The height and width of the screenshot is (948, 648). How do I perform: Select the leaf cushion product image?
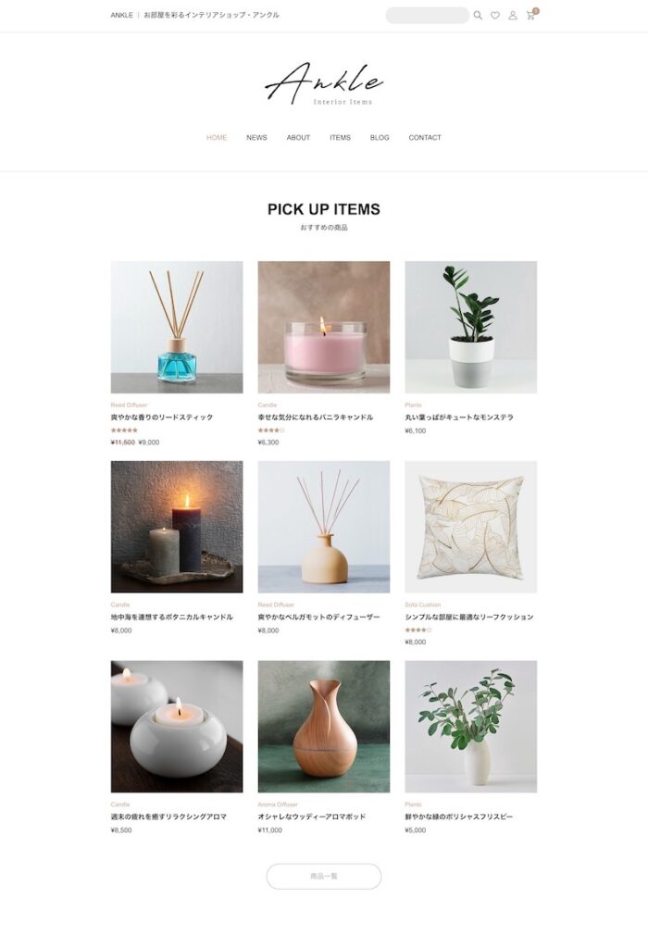(471, 527)
